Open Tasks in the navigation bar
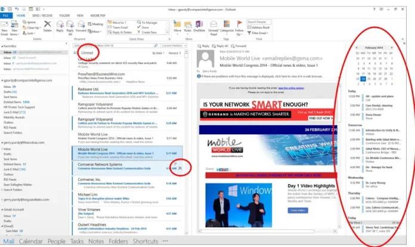Image resolution: width=415 pixels, height=247 pixels. click(77, 241)
